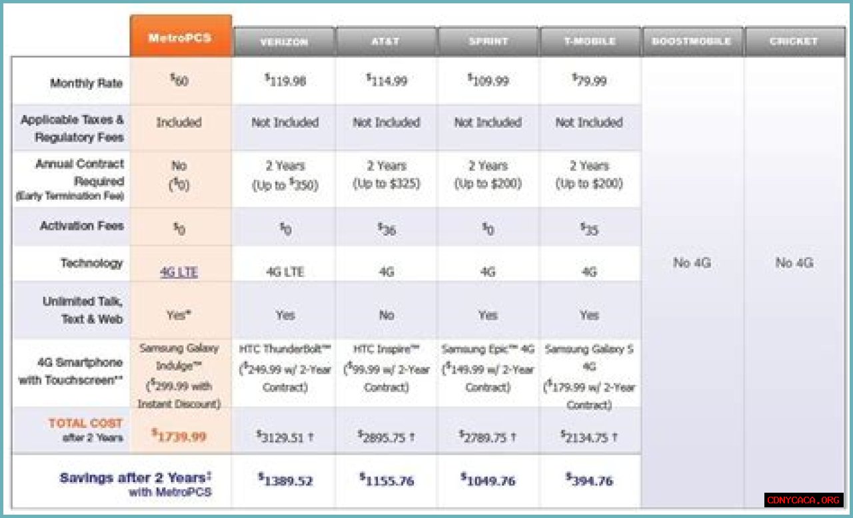This screenshot has height=518, width=853.
Task: Open the T-Mobile column tab
Action: [589, 42]
